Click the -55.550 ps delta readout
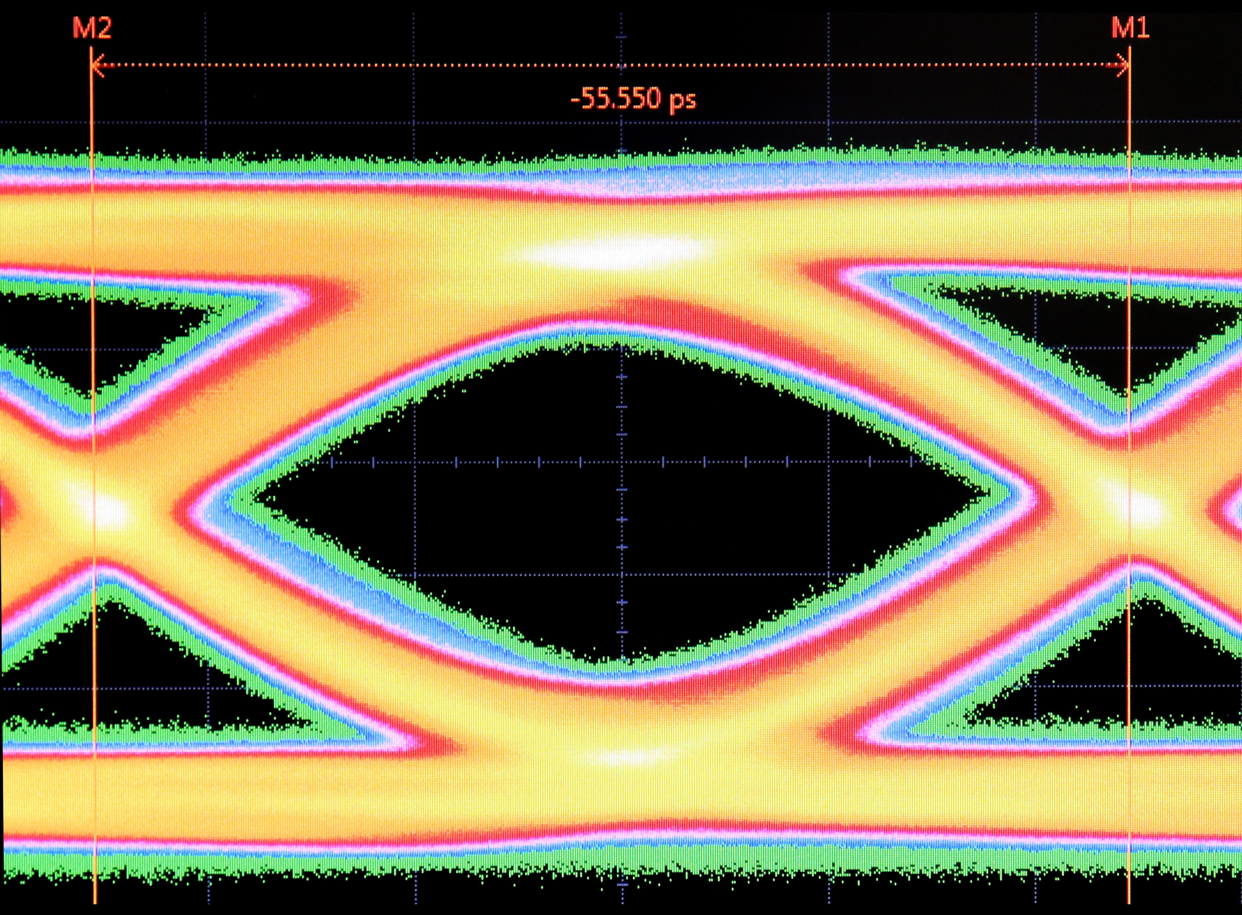 point(633,100)
